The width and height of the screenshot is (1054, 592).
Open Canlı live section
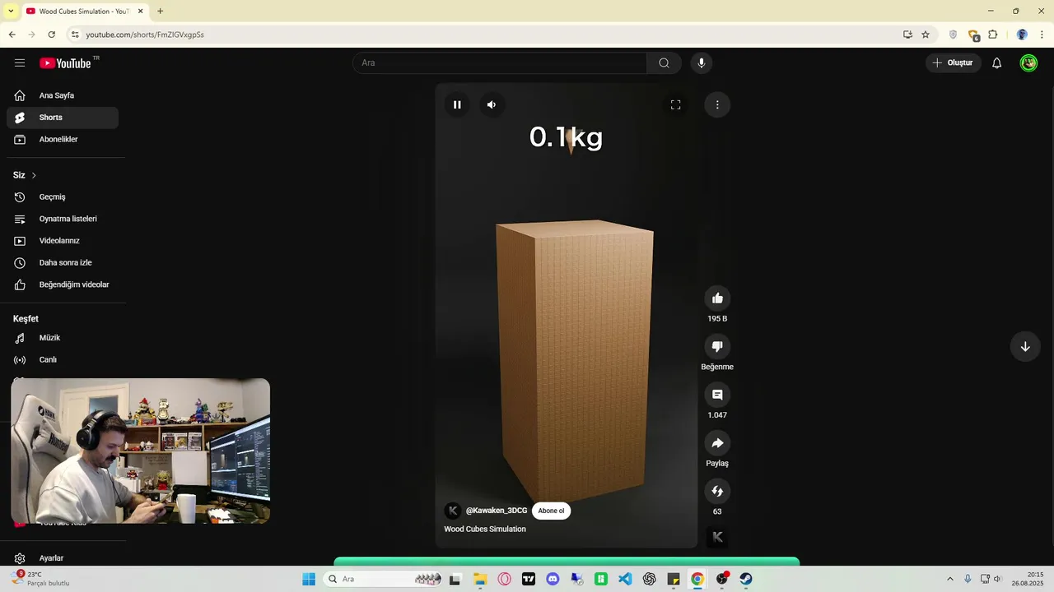pos(63,359)
